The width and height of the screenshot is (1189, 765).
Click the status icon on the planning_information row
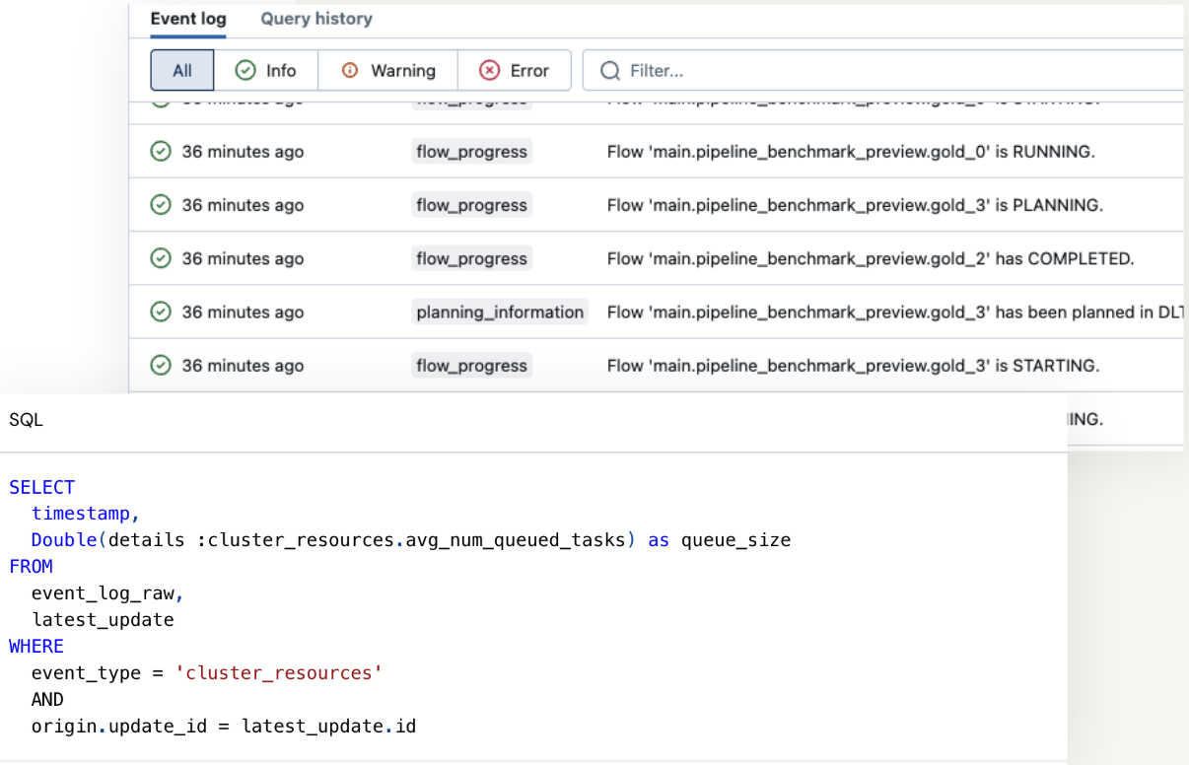(x=161, y=312)
